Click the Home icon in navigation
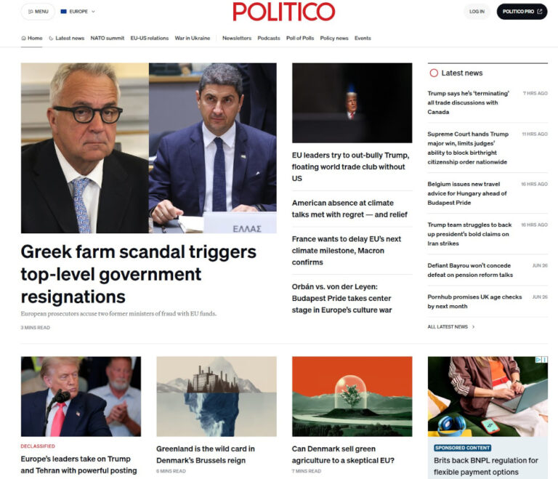The image size is (558, 479). 23,38
